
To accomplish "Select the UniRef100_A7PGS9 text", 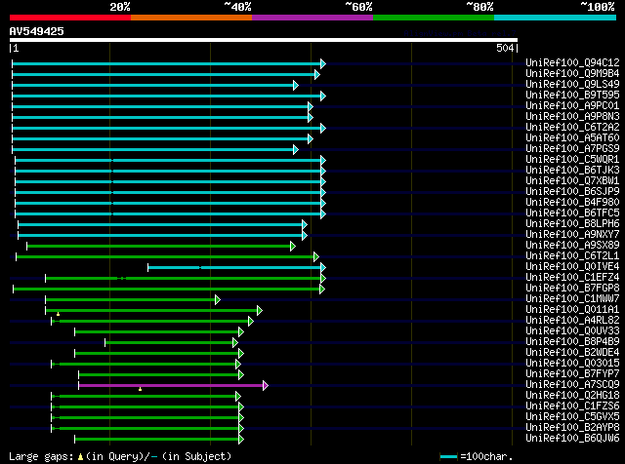I will pyautogui.click(x=572, y=149).
